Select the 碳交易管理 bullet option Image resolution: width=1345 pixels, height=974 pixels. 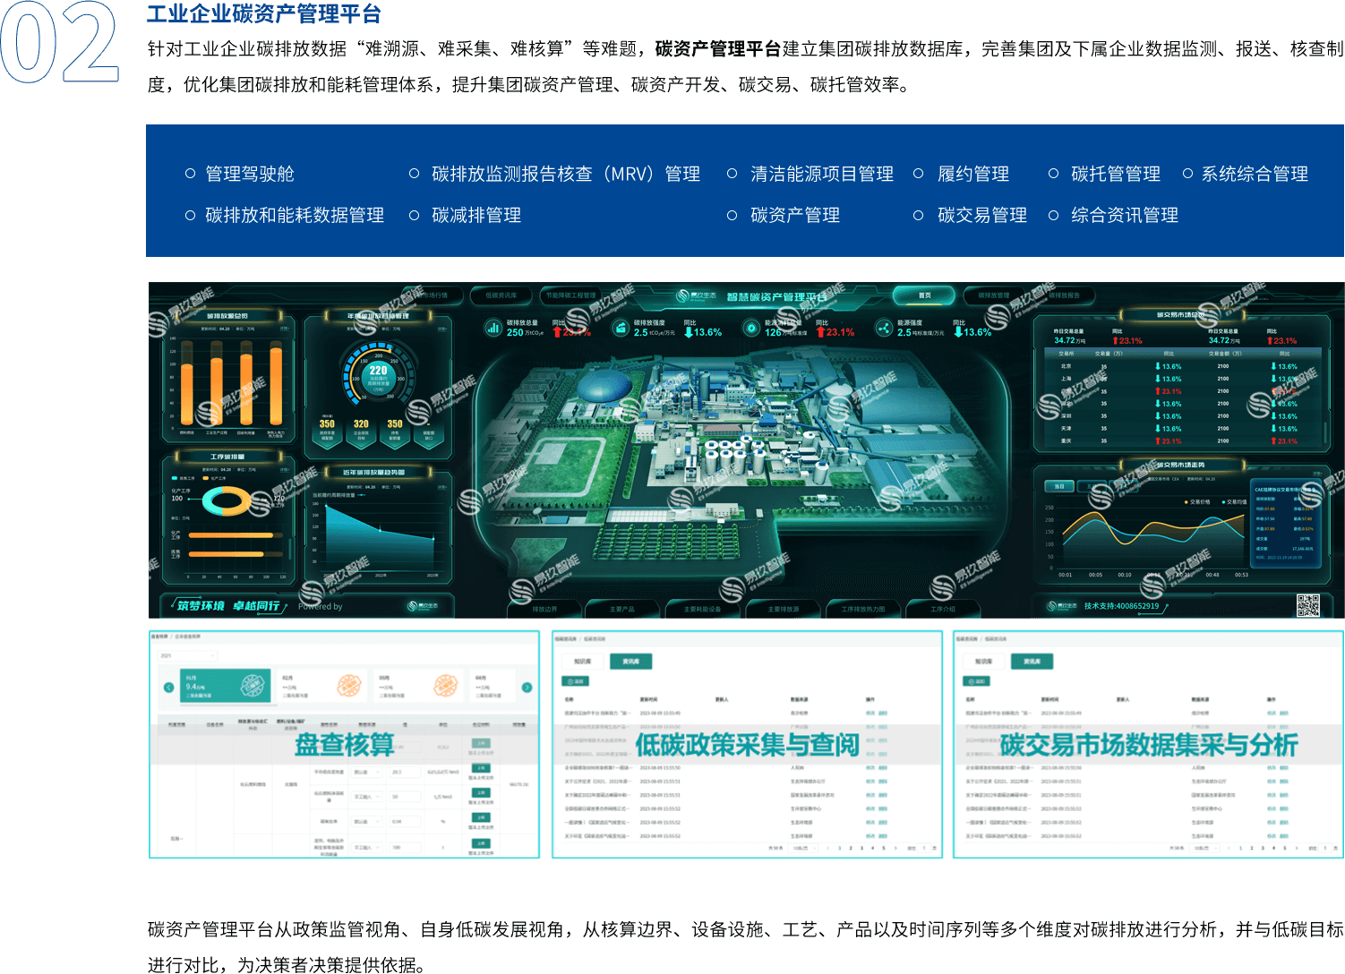[918, 215]
